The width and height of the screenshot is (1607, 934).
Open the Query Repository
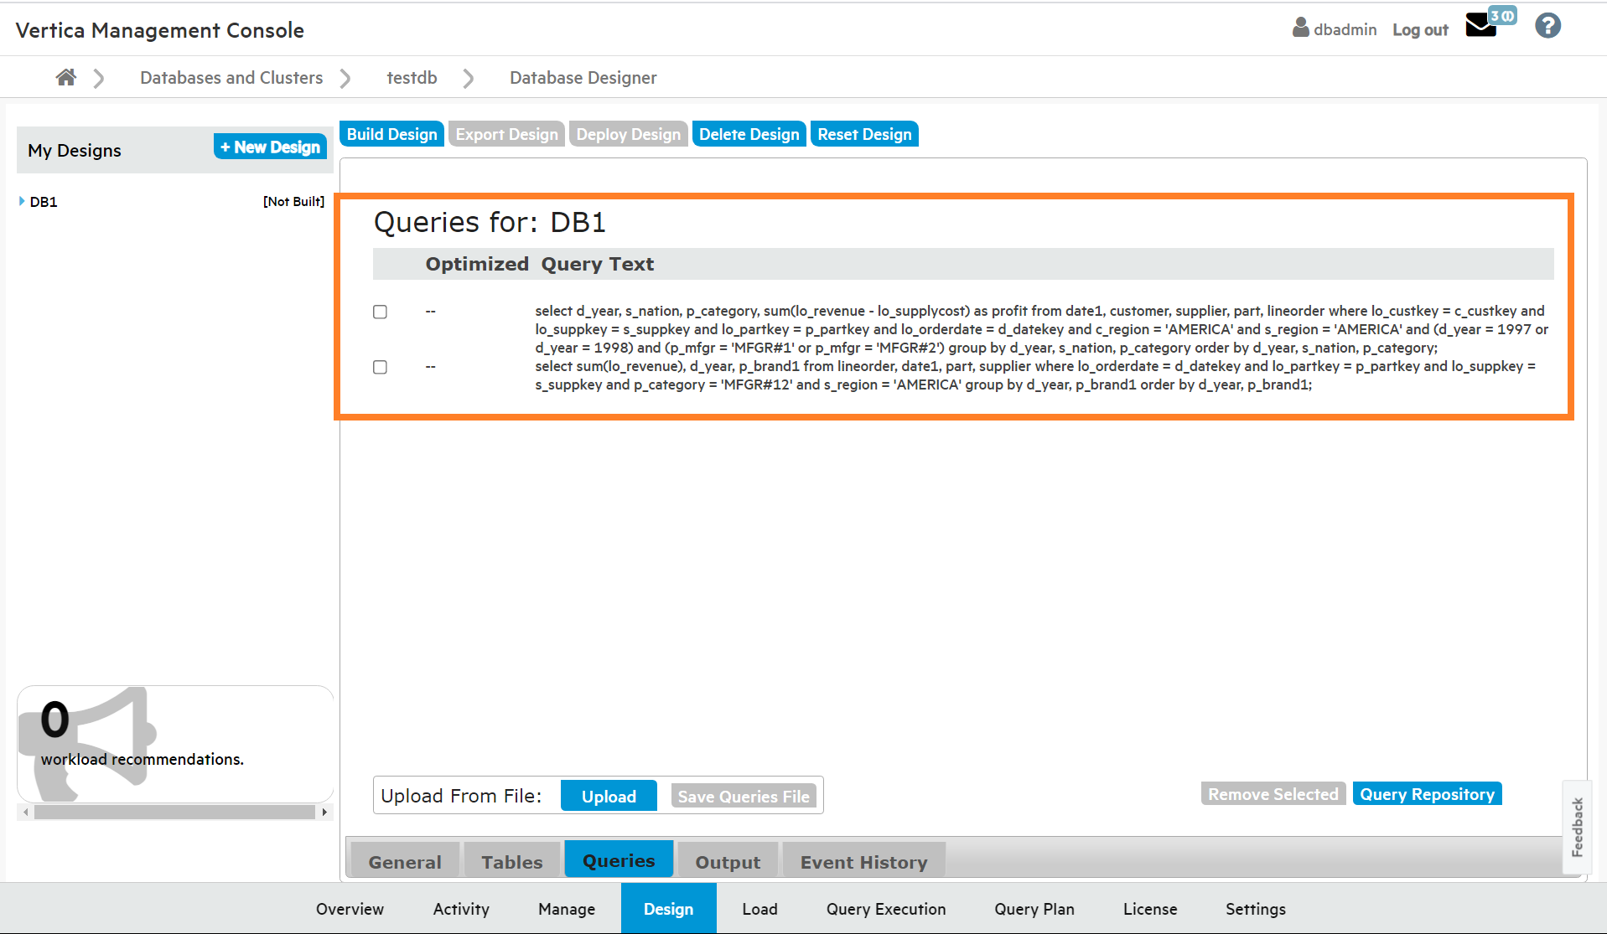click(1427, 794)
